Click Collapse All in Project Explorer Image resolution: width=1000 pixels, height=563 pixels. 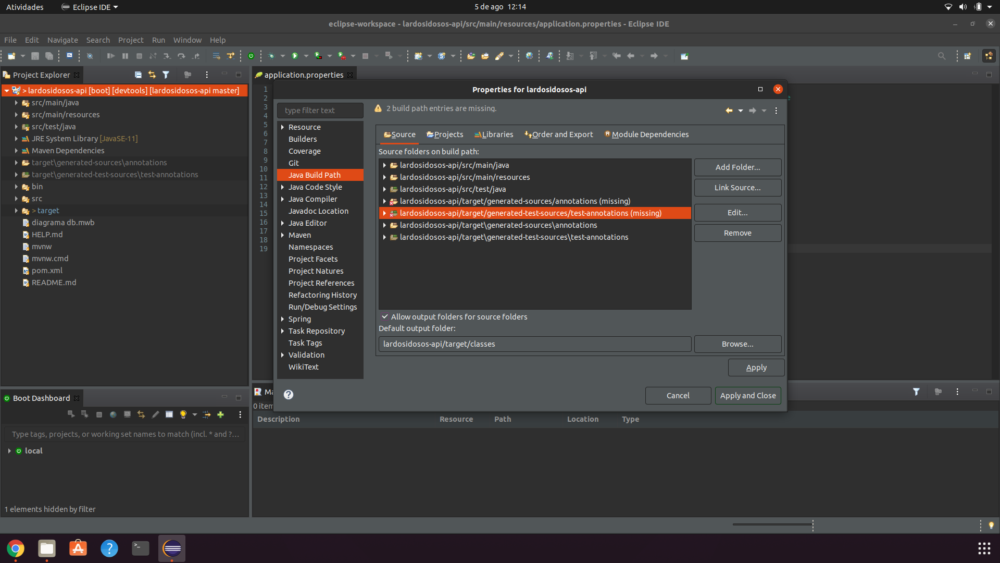138,75
